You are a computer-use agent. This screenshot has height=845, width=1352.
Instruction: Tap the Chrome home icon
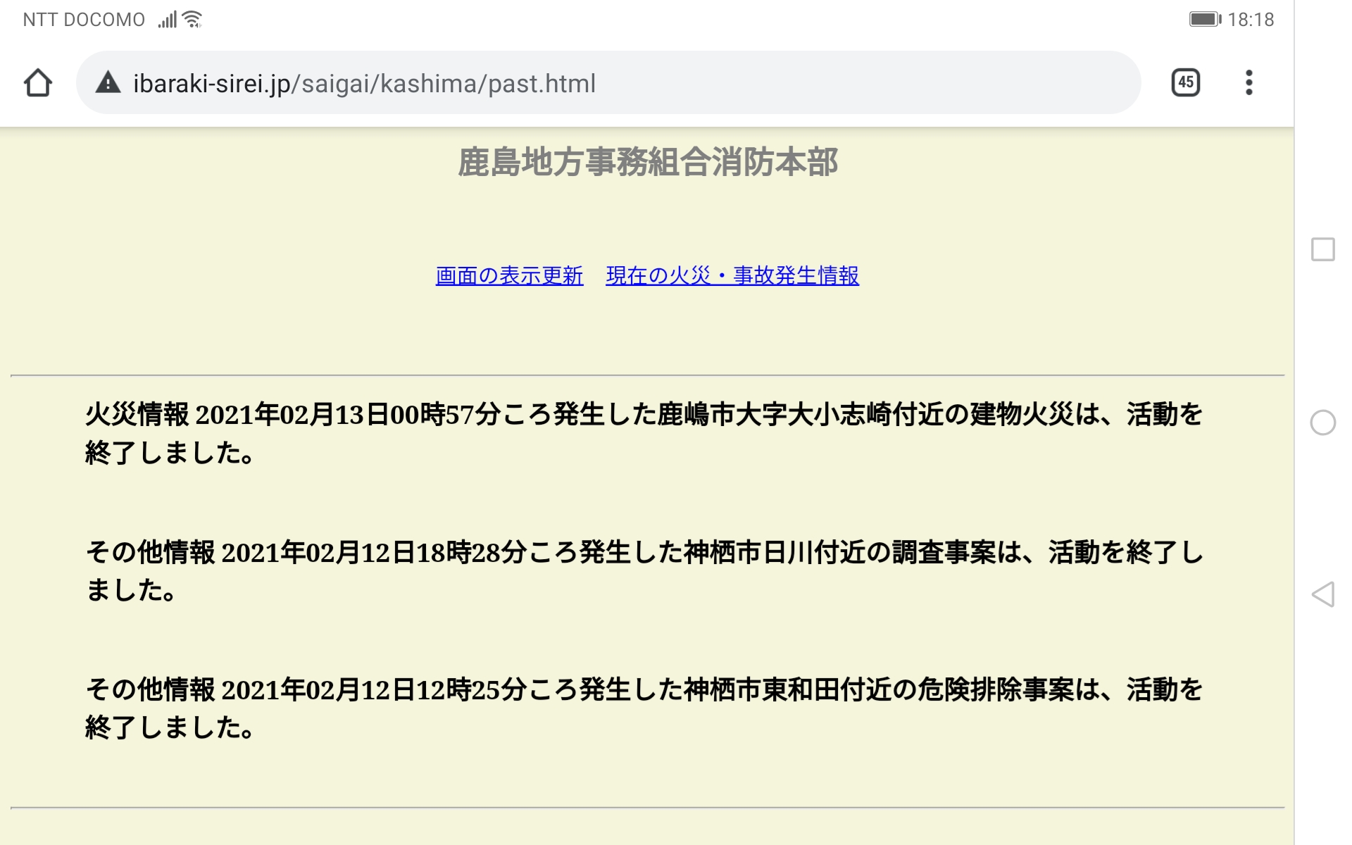(38, 83)
